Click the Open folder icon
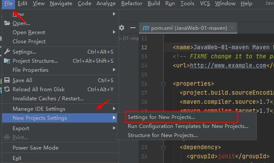 (x=7, y=23)
